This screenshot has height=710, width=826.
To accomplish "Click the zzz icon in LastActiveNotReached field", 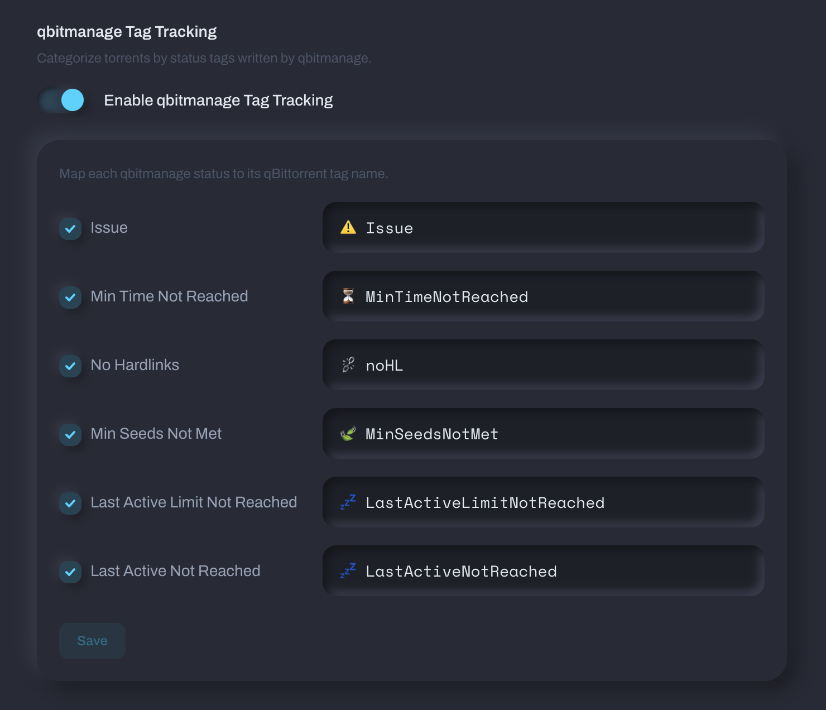I will tap(348, 570).
